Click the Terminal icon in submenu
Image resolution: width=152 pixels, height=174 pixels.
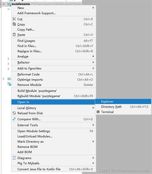tap(98, 112)
